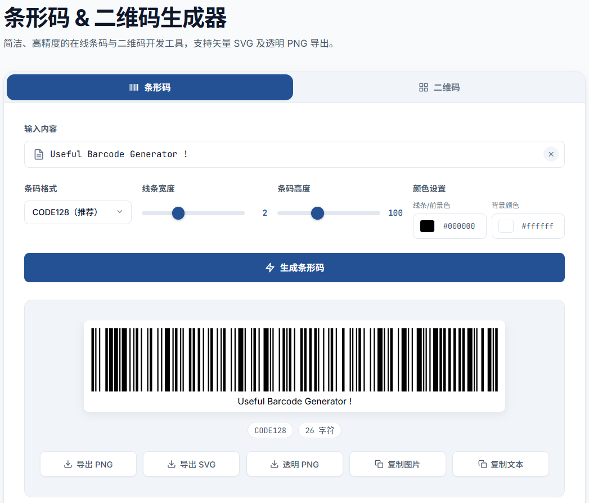This screenshot has height=503, width=589.
Task: Click copy icon on 复制文本
Action: pos(482,464)
